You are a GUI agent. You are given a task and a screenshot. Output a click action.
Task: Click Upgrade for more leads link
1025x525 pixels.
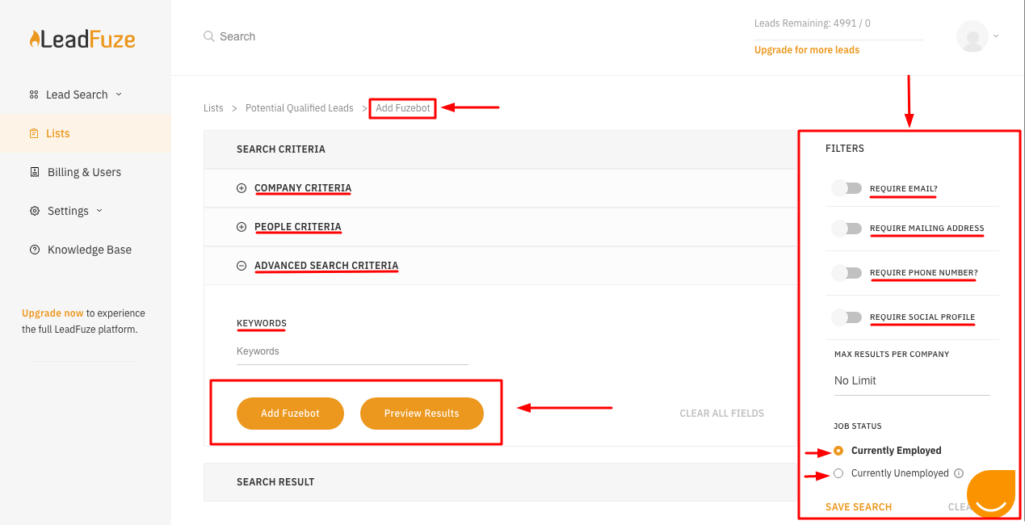[807, 50]
